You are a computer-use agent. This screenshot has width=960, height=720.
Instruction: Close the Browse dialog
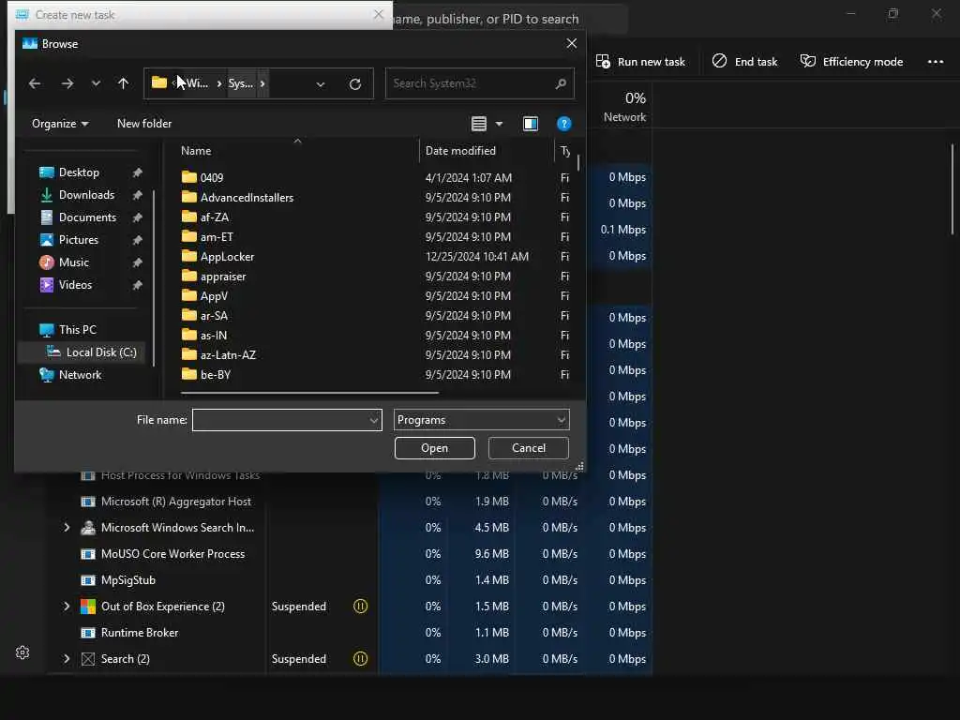[571, 43]
